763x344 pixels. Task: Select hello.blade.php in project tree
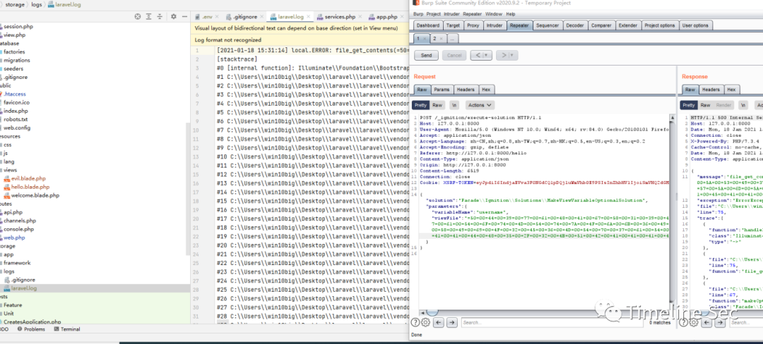[x=30, y=187]
